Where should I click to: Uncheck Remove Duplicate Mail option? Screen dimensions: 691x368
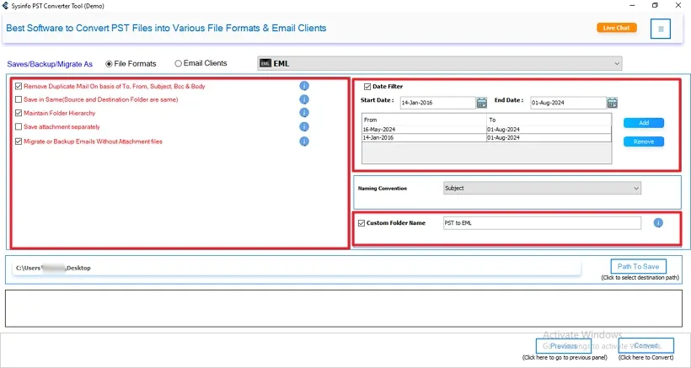(19, 86)
